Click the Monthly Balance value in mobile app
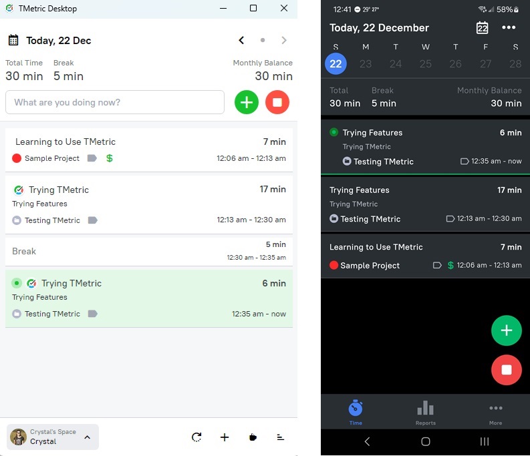The image size is (530, 456). point(506,103)
